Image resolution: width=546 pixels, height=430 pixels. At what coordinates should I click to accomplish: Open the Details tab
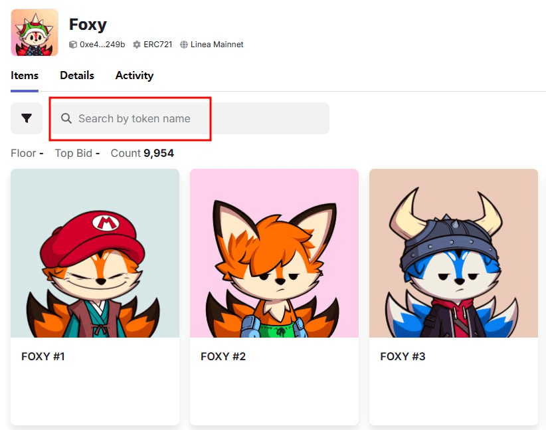click(77, 76)
